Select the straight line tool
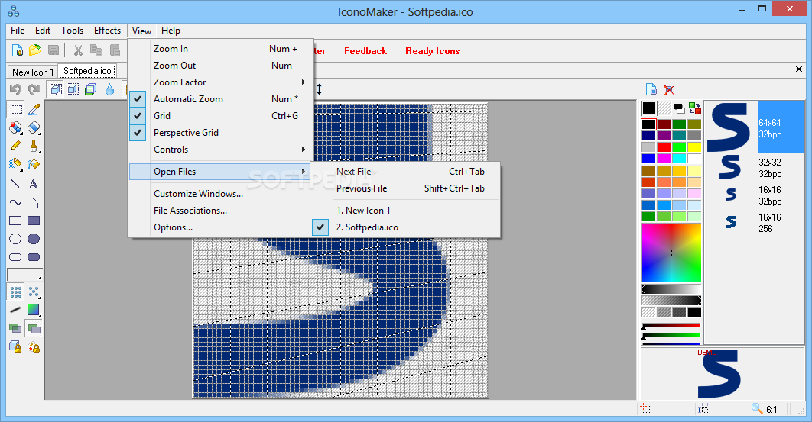This screenshot has height=422, width=812. click(16, 184)
